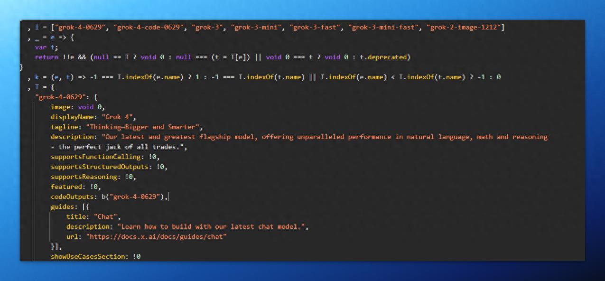Click the guides array key
The height and width of the screenshot is (281, 605).
[63, 207]
